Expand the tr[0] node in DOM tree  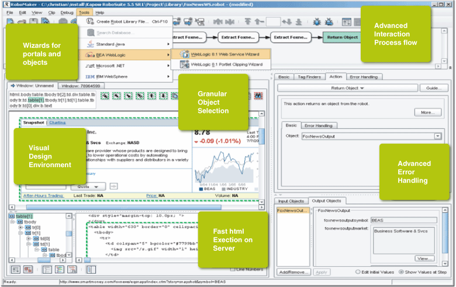click(x=20, y=227)
